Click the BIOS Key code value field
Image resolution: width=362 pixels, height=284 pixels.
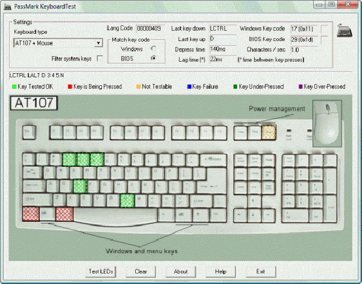[x=304, y=39]
